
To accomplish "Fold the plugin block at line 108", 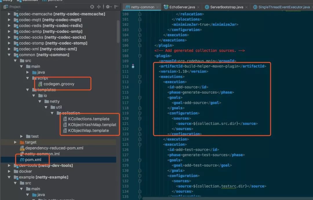I will [x=140, y=56].
